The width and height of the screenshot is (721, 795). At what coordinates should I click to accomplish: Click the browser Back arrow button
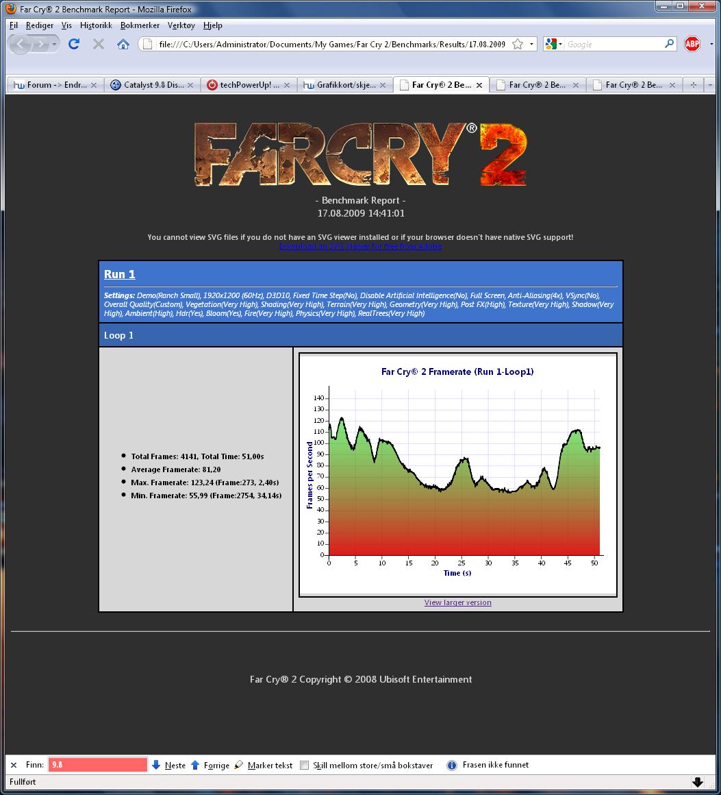21,45
